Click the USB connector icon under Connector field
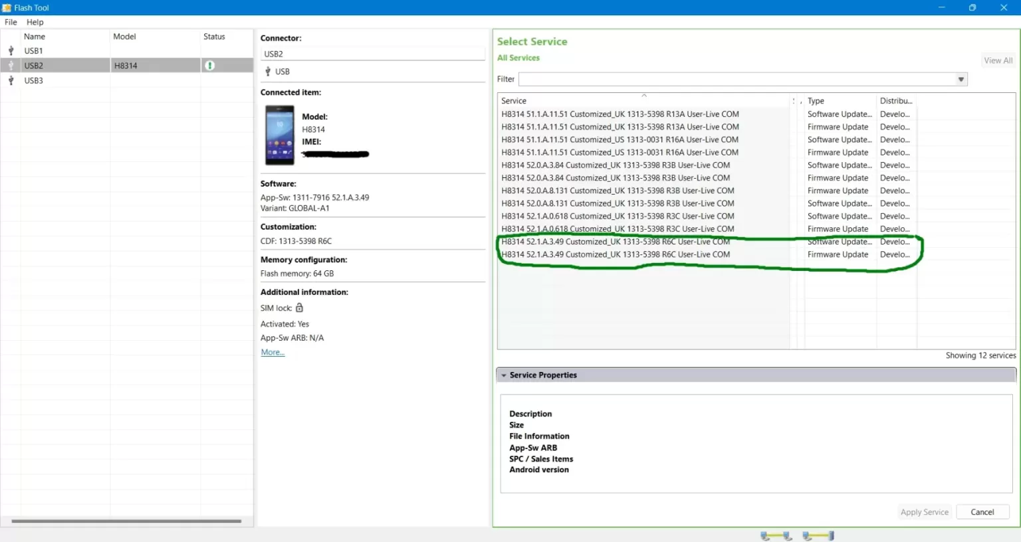Image resolution: width=1021 pixels, height=542 pixels. click(x=268, y=72)
